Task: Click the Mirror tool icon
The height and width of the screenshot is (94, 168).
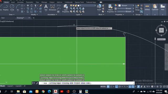Action: [31, 9]
